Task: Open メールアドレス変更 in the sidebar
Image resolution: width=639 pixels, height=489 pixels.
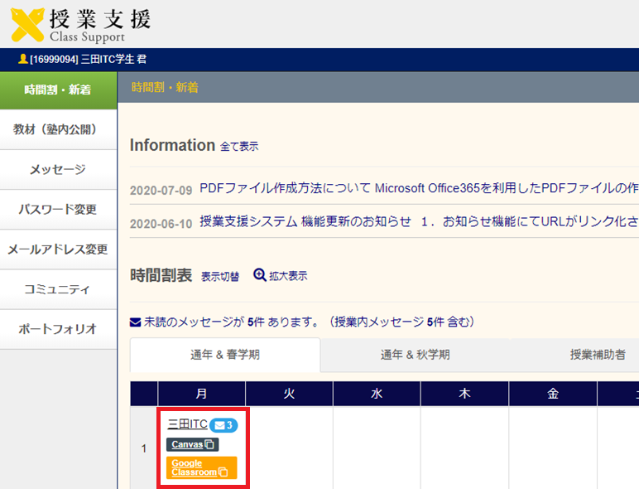Action: click(x=58, y=249)
